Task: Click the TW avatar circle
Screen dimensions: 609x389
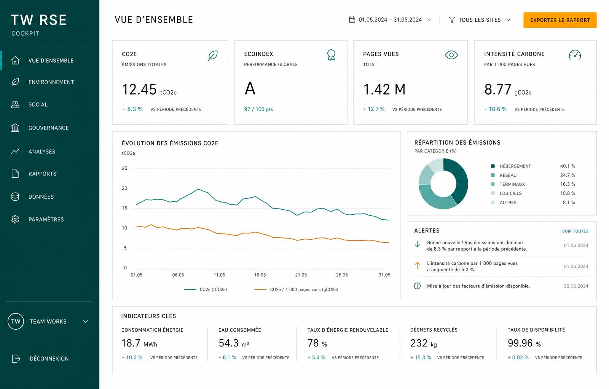Action: [16, 321]
